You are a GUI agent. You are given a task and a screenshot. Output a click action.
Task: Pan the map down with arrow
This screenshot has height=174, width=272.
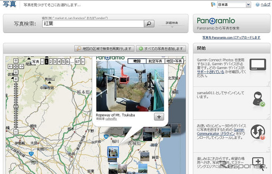tap(16, 72)
